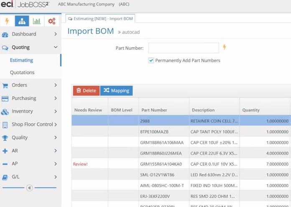Click the CAP TANT POLY 100UF description
291x207 pixels.
point(214,132)
